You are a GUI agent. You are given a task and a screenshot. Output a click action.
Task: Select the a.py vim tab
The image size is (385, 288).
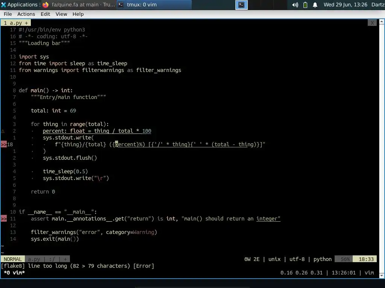point(16,23)
